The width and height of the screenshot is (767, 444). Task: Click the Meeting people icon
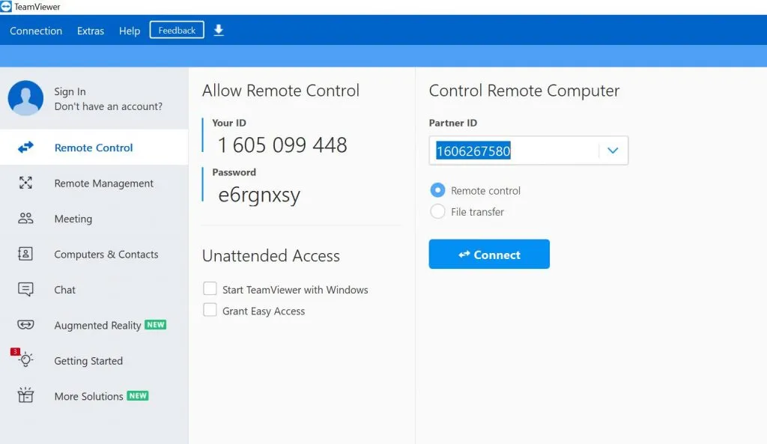25,218
